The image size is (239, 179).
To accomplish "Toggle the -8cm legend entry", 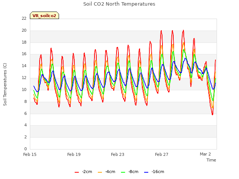I will point(130,172).
